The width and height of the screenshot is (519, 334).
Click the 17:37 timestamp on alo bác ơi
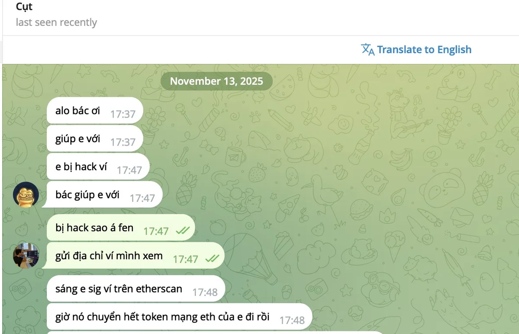(x=123, y=114)
